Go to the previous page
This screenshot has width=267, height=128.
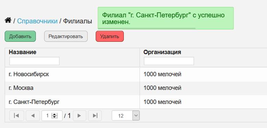coord(33,116)
